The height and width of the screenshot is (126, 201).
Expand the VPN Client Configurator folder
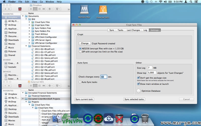click(29, 37)
